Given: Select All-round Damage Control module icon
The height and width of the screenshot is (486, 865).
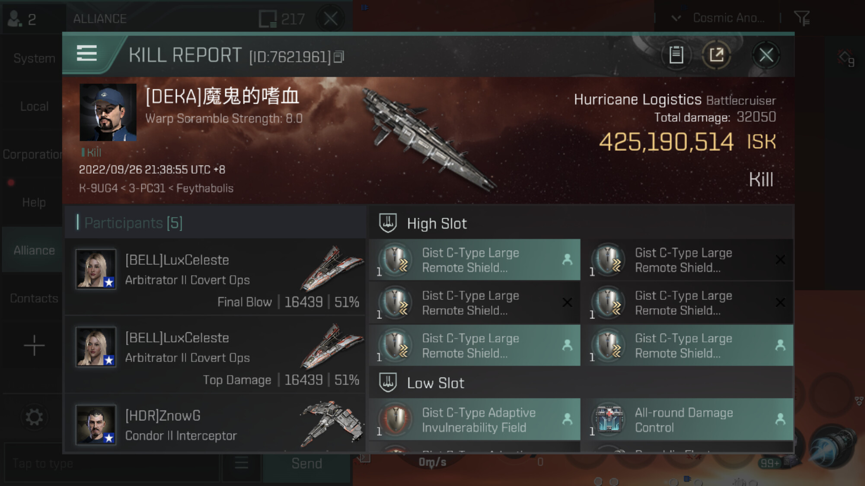Looking at the screenshot, I should coord(608,419).
